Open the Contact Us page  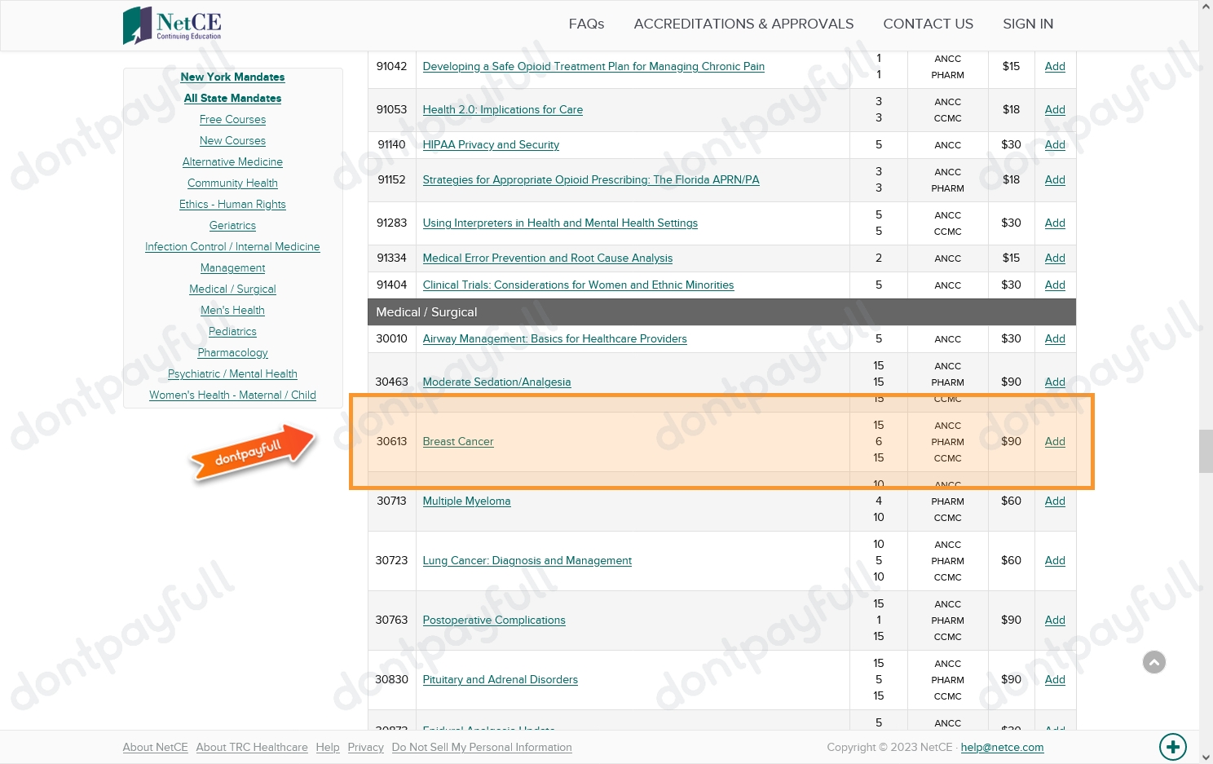coord(928,24)
